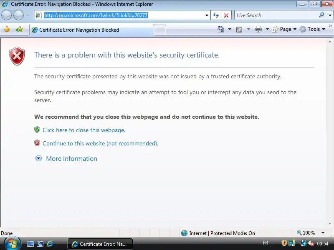Screen dimensions: 334x250
Task: Click the zoom magnifier icon in status bar
Action: coord(299,233)
